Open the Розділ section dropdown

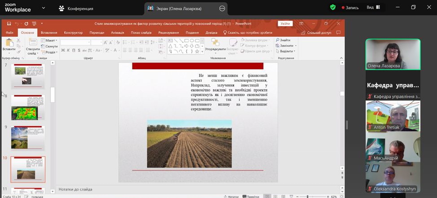point(49,52)
